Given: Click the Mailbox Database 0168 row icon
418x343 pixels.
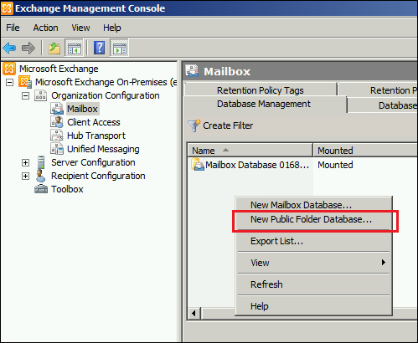Looking at the screenshot, I should click(x=198, y=165).
